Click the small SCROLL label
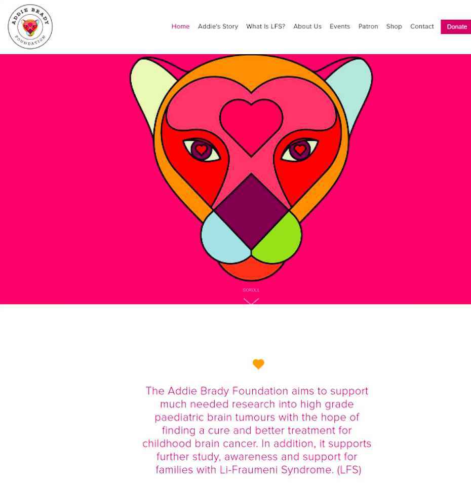Viewport: 471px width, 484px height. [251, 290]
